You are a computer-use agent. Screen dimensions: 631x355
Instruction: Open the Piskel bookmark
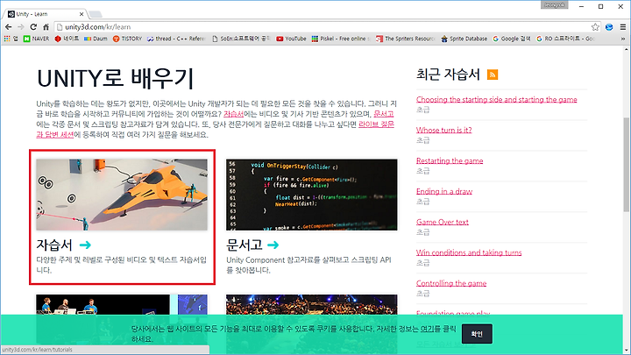click(340, 39)
